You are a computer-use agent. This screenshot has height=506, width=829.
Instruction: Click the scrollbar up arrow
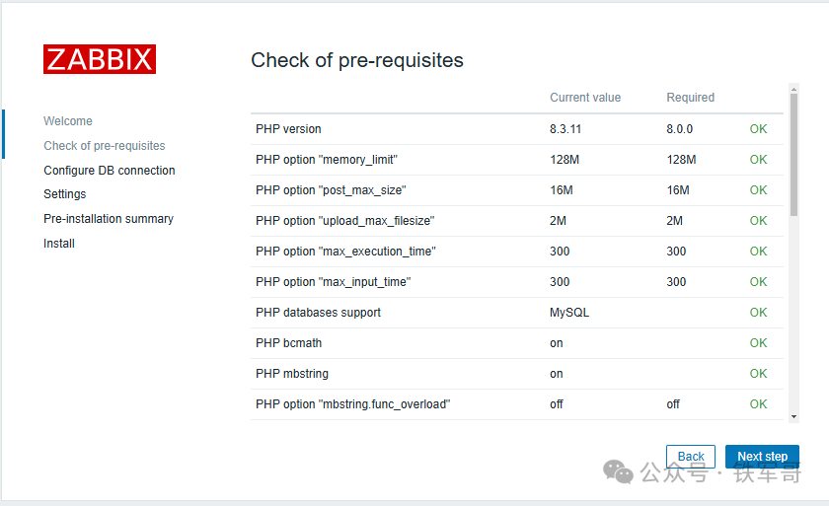(x=793, y=89)
